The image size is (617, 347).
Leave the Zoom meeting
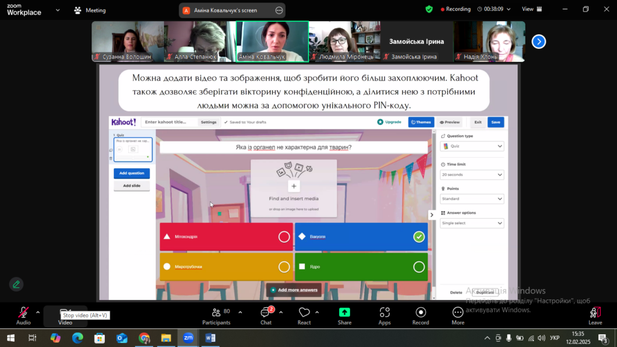(595, 314)
